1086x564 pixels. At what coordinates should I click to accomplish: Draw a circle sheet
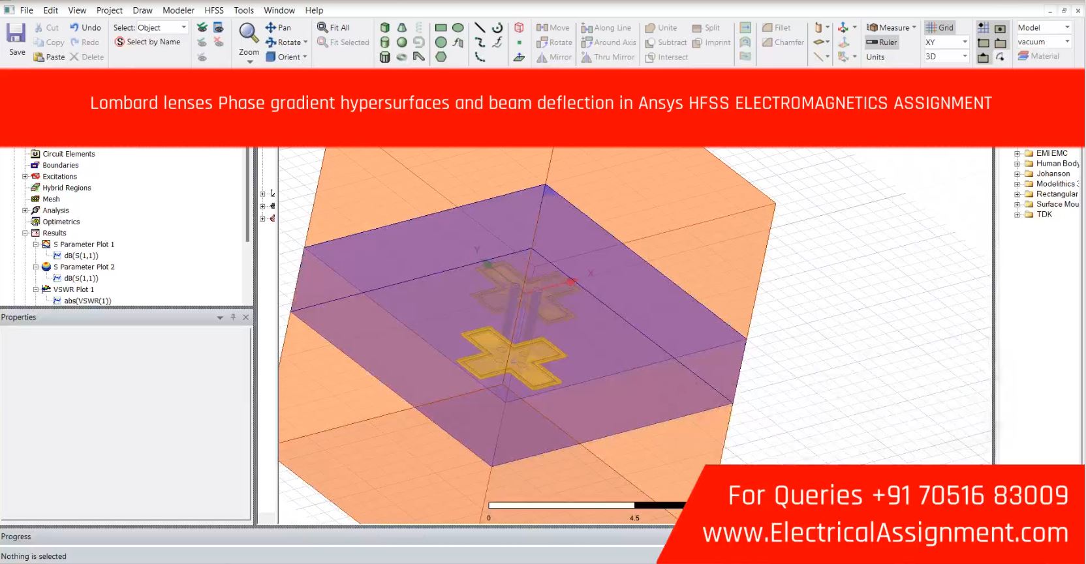pyautogui.click(x=441, y=42)
